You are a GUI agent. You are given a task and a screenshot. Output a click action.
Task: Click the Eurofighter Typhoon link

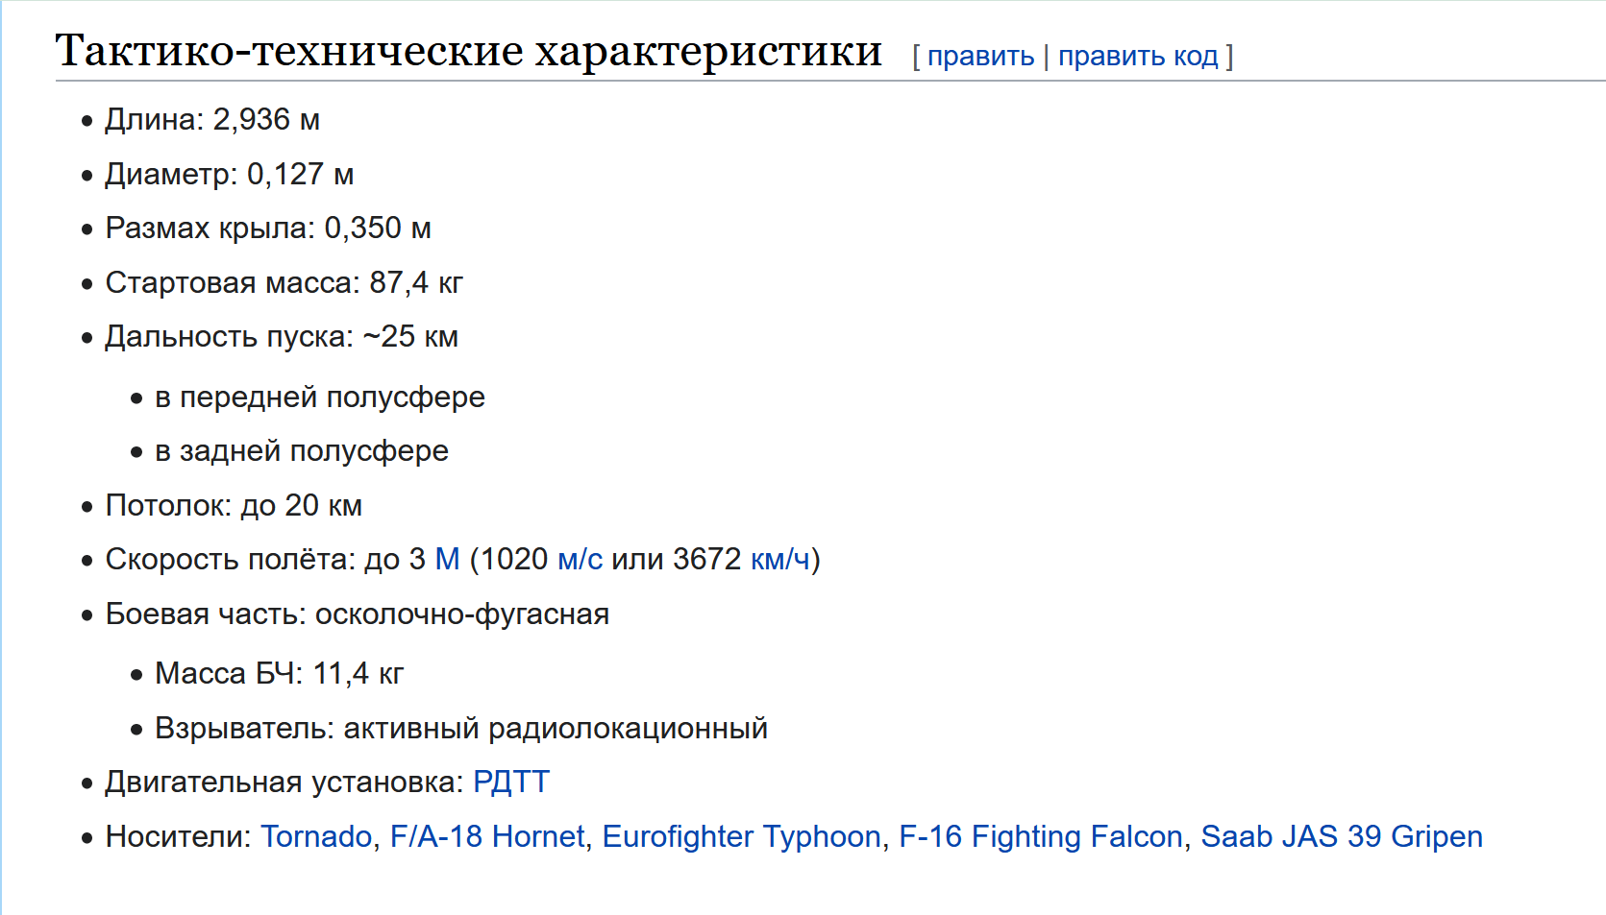click(741, 836)
